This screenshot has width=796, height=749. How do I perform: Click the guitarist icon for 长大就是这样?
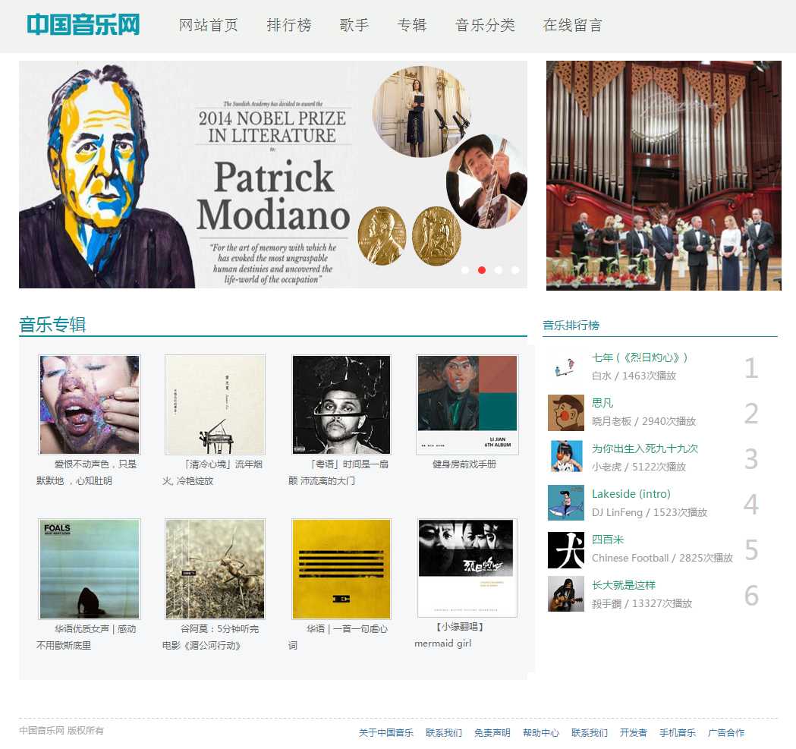pyautogui.click(x=565, y=594)
